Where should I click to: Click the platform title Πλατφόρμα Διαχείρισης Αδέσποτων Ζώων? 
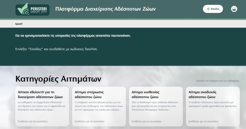[106, 9]
